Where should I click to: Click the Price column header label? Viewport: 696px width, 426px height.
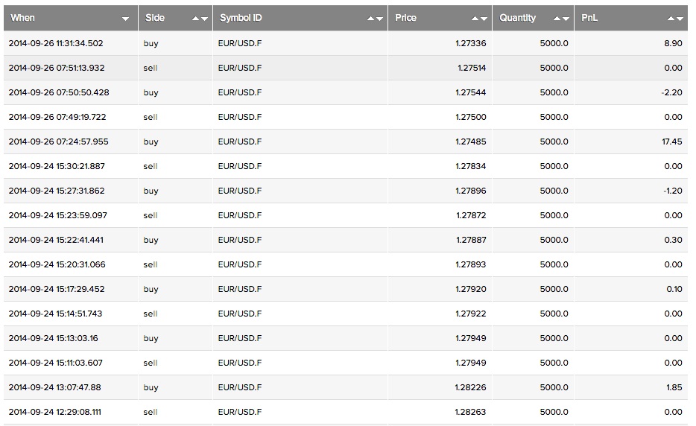[x=406, y=18]
